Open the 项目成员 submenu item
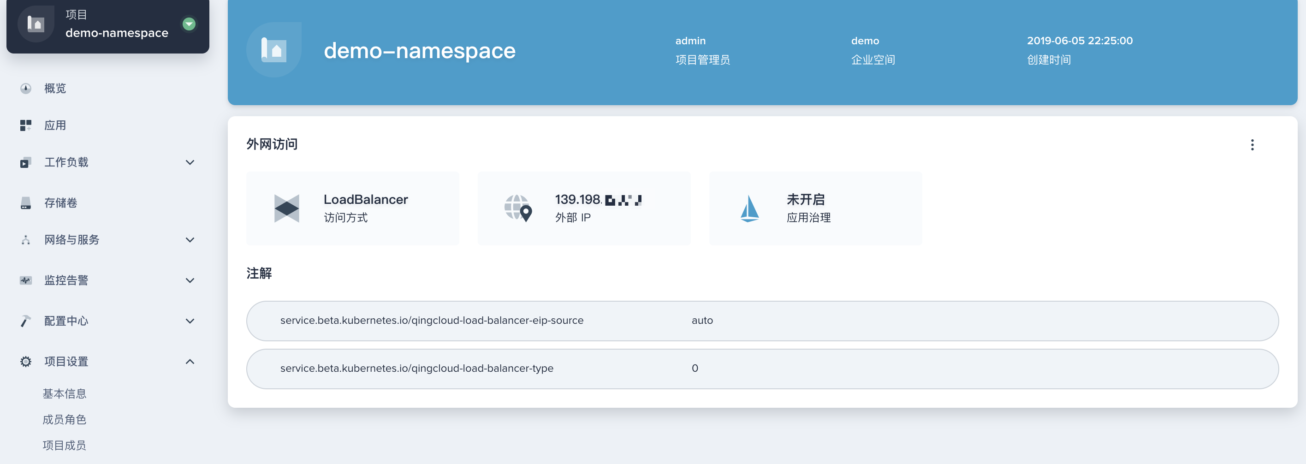This screenshot has height=464, width=1306. tap(65, 445)
